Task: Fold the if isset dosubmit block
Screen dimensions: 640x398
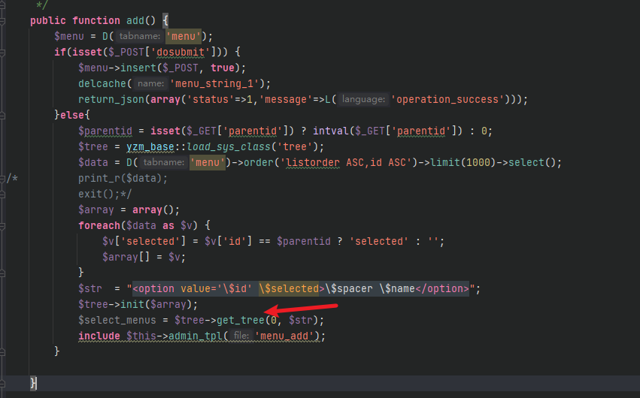Action: point(3,53)
